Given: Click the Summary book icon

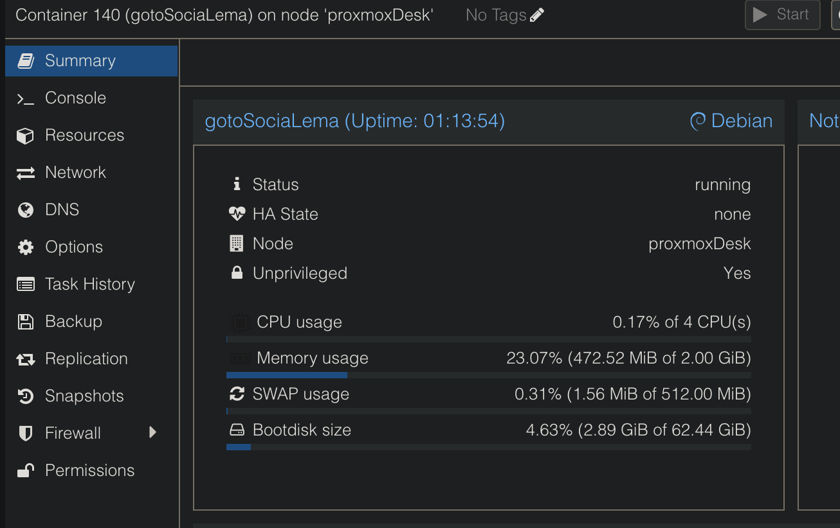Looking at the screenshot, I should click(x=26, y=61).
